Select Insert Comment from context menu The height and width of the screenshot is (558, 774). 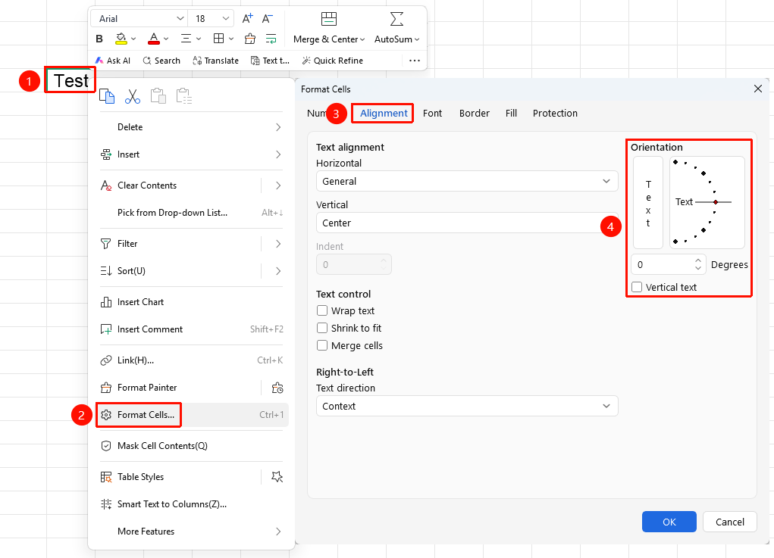tap(193, 329)
